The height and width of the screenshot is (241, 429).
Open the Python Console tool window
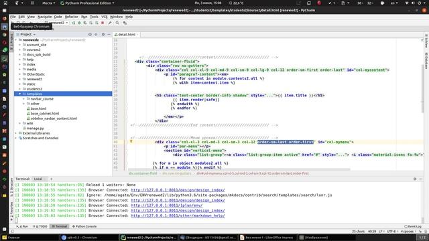pyautogui.click(x=84, y=226)
